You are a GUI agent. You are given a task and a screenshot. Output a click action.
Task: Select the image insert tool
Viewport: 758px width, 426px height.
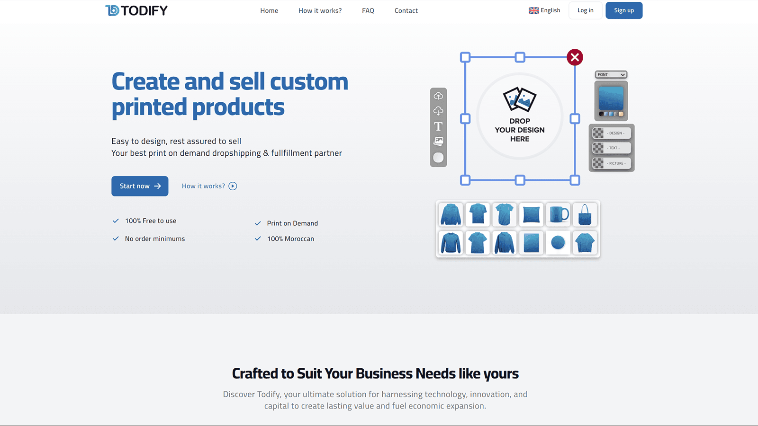click(x=438, y=141)
